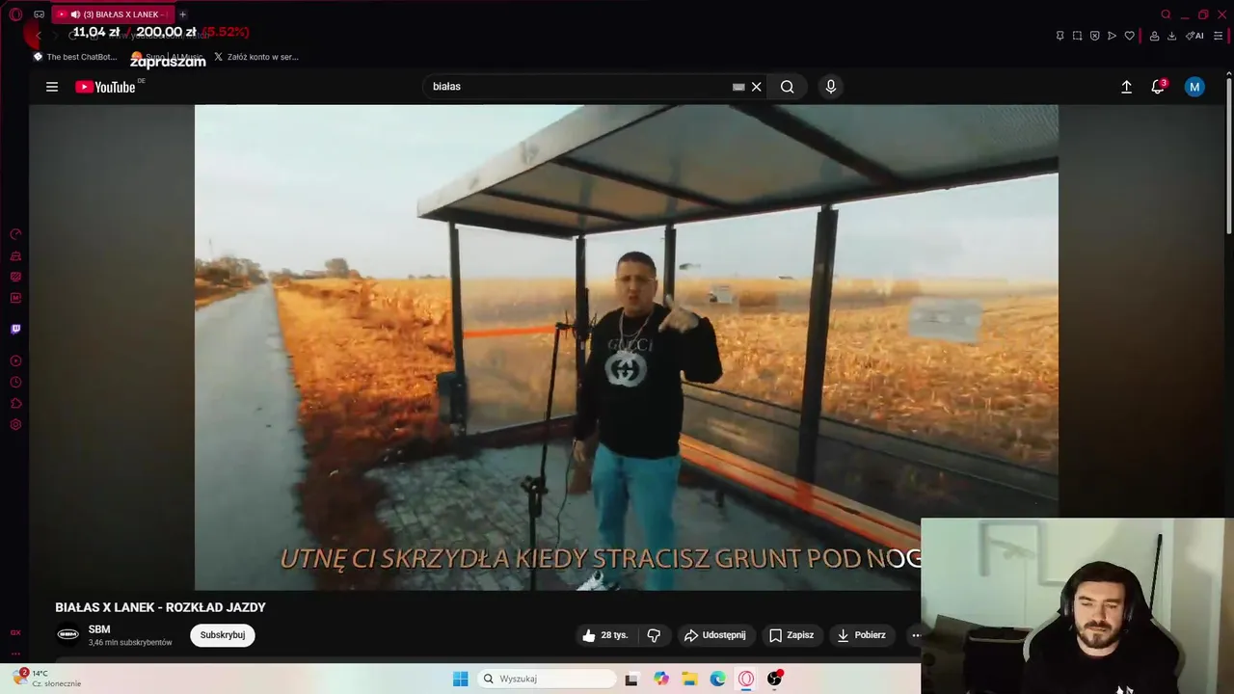Image resolution: width=1234 pixels, height=694 pixels.
Task: Open the YouTube guide hamburger menu
Action: (52, 87)
